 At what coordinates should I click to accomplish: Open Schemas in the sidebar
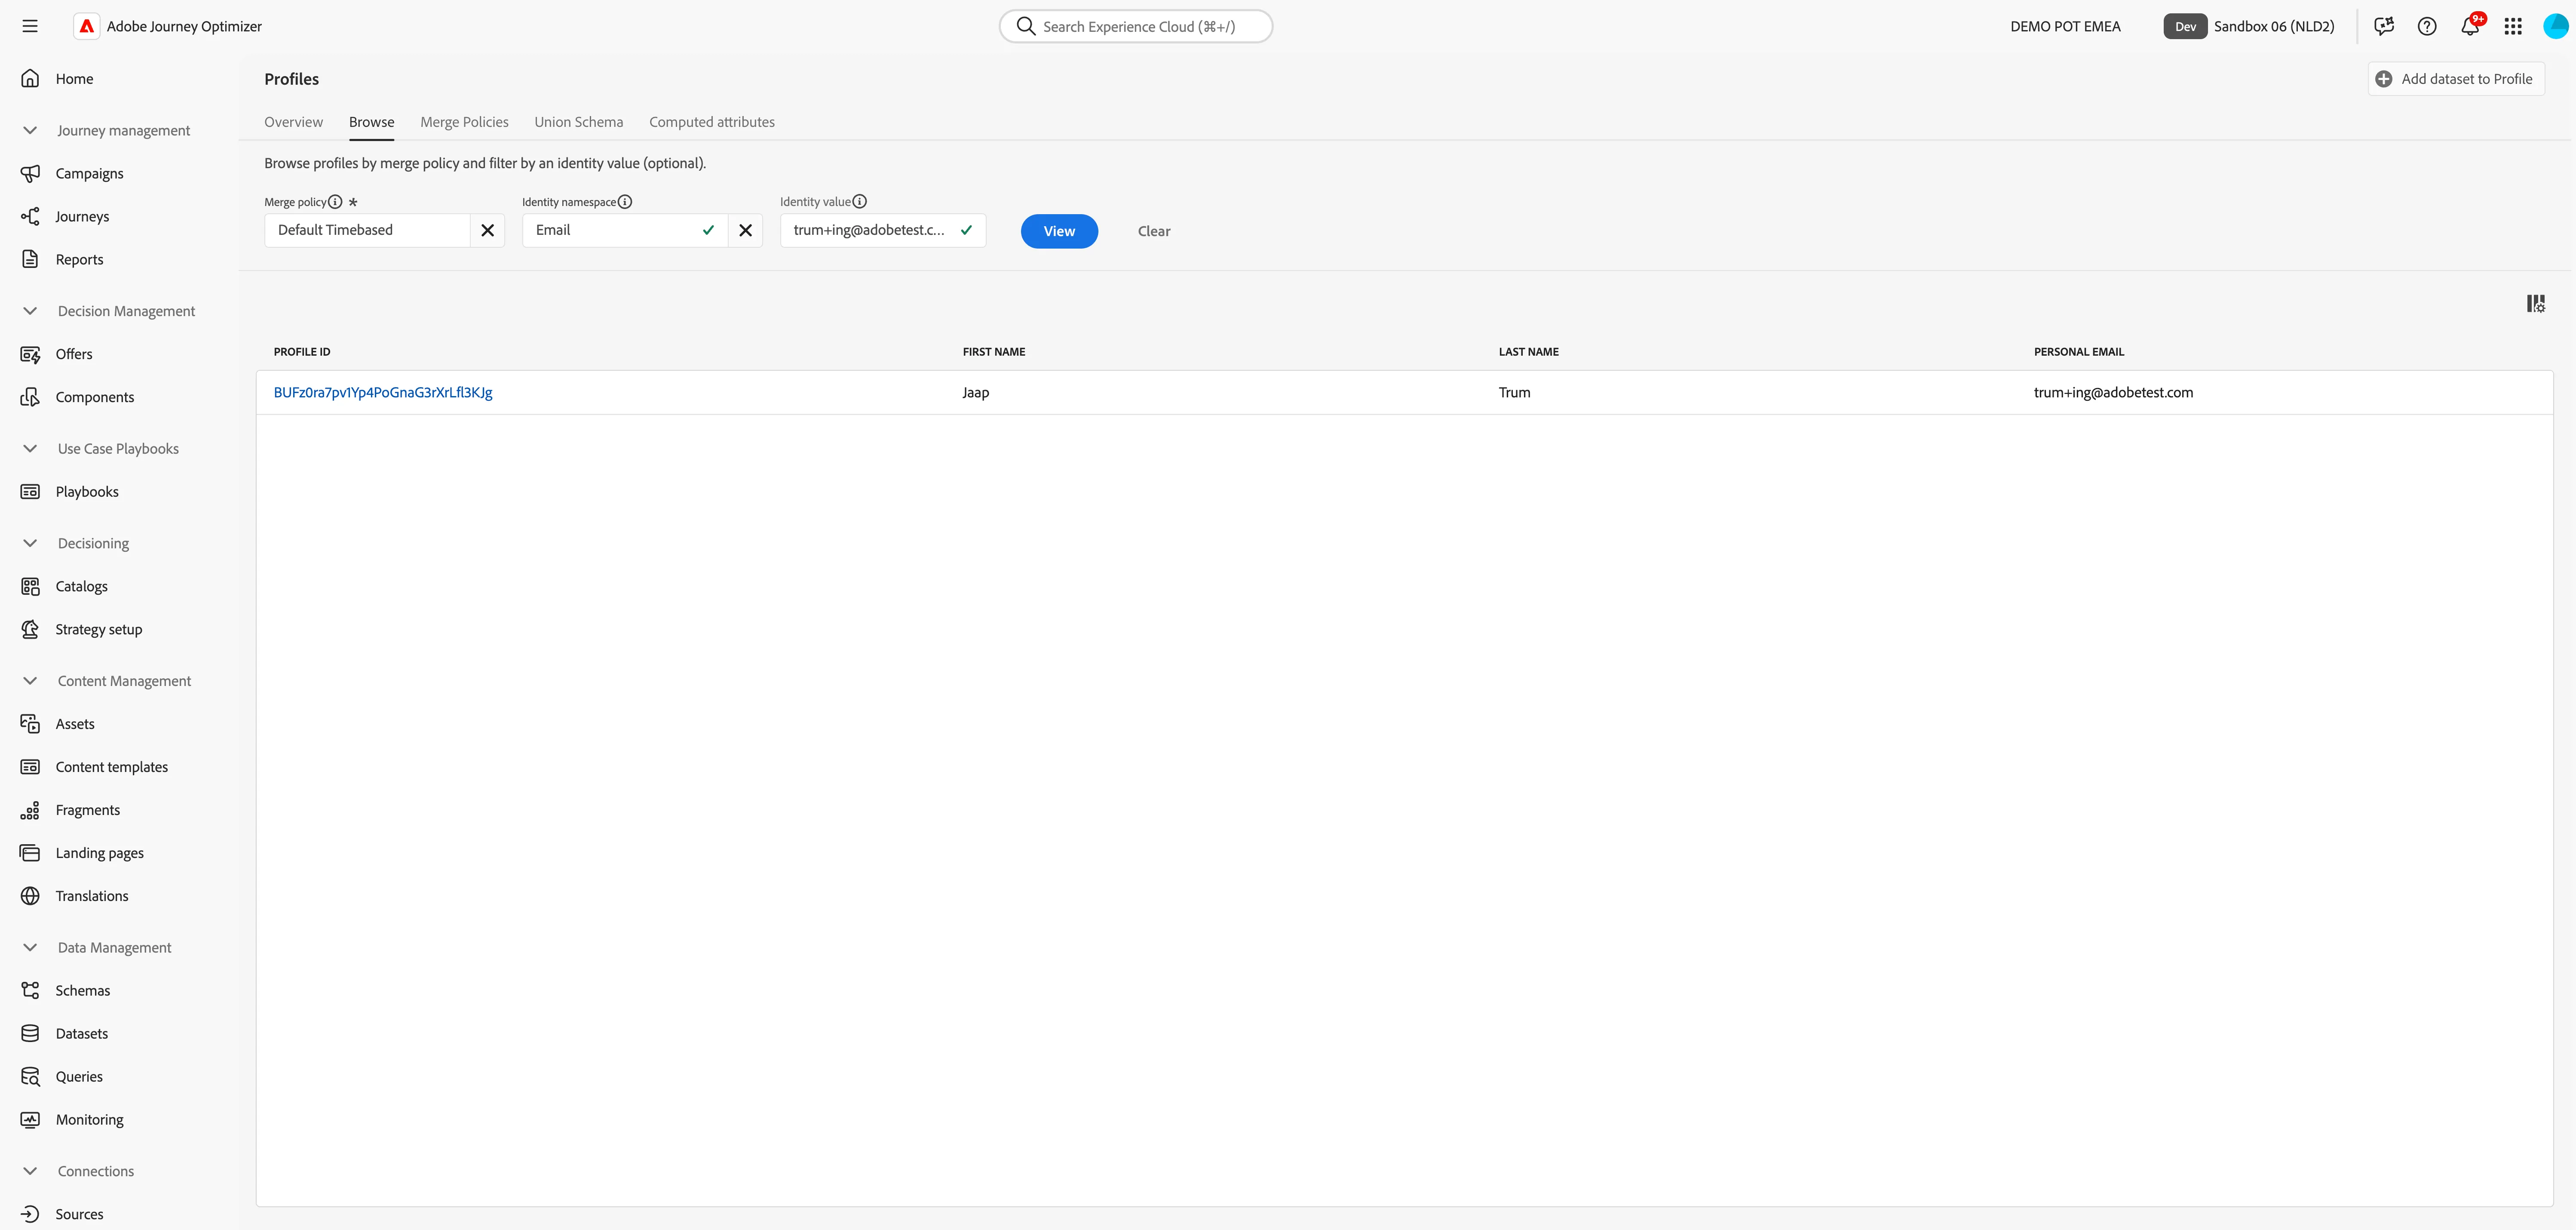tap(83, 990)
